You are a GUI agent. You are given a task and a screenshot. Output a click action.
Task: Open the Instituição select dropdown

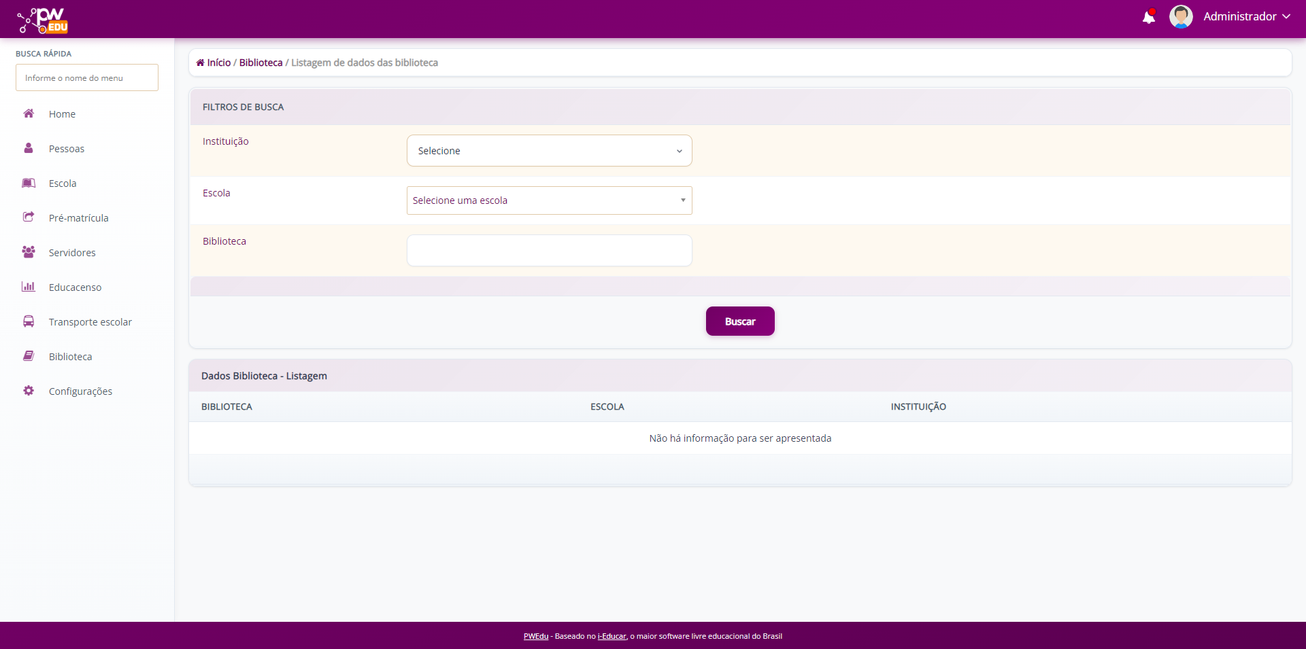point(548,150)
